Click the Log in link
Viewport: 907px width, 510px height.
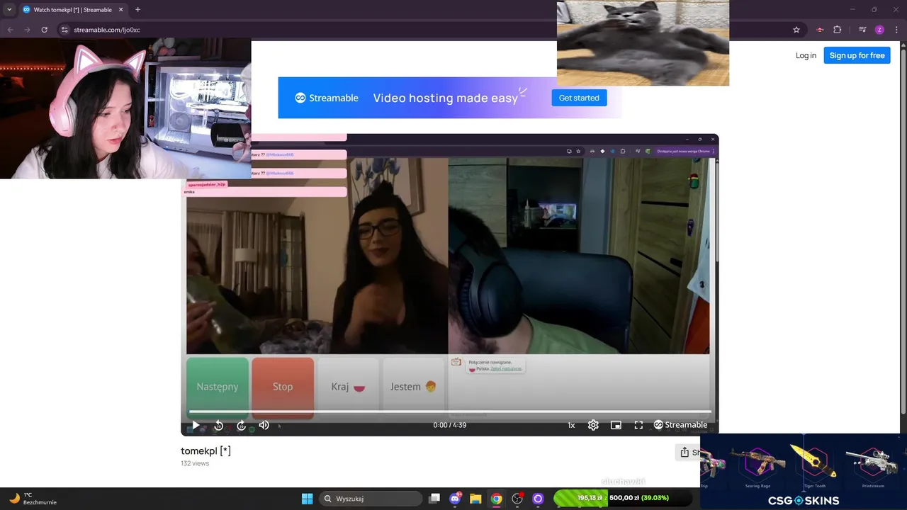806,55
